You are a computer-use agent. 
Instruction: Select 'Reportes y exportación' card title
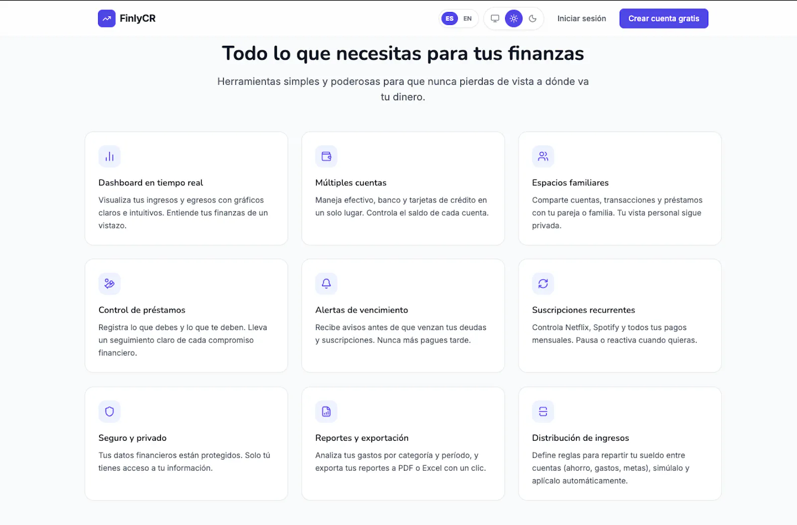[362, 438]
